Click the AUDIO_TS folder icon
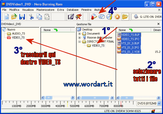 9,33
